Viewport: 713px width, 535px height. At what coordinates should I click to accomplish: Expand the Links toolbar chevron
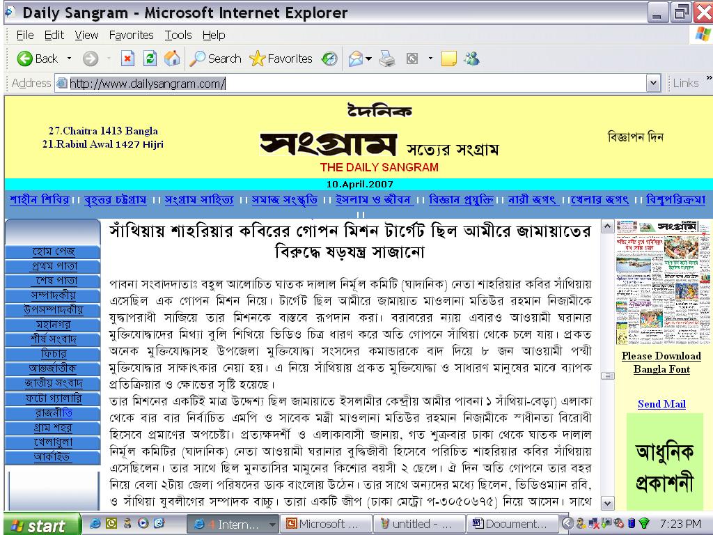[x=709, y=78]
